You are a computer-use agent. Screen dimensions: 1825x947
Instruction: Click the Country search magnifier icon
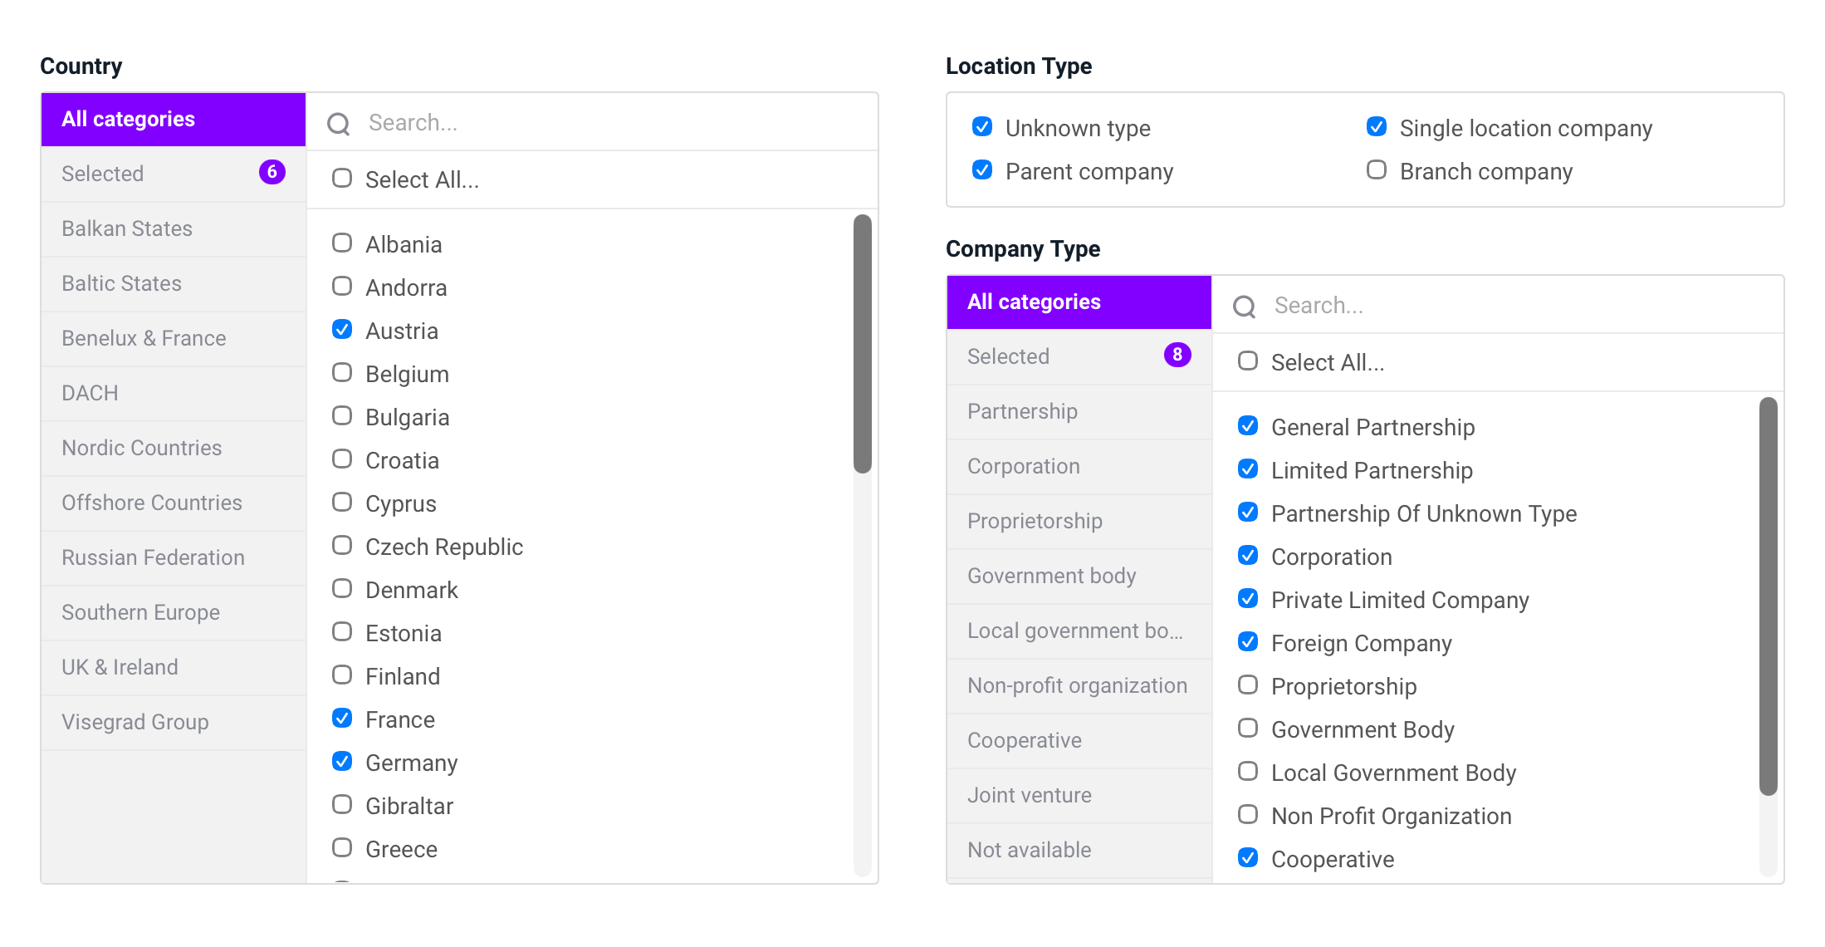(338, 124)
